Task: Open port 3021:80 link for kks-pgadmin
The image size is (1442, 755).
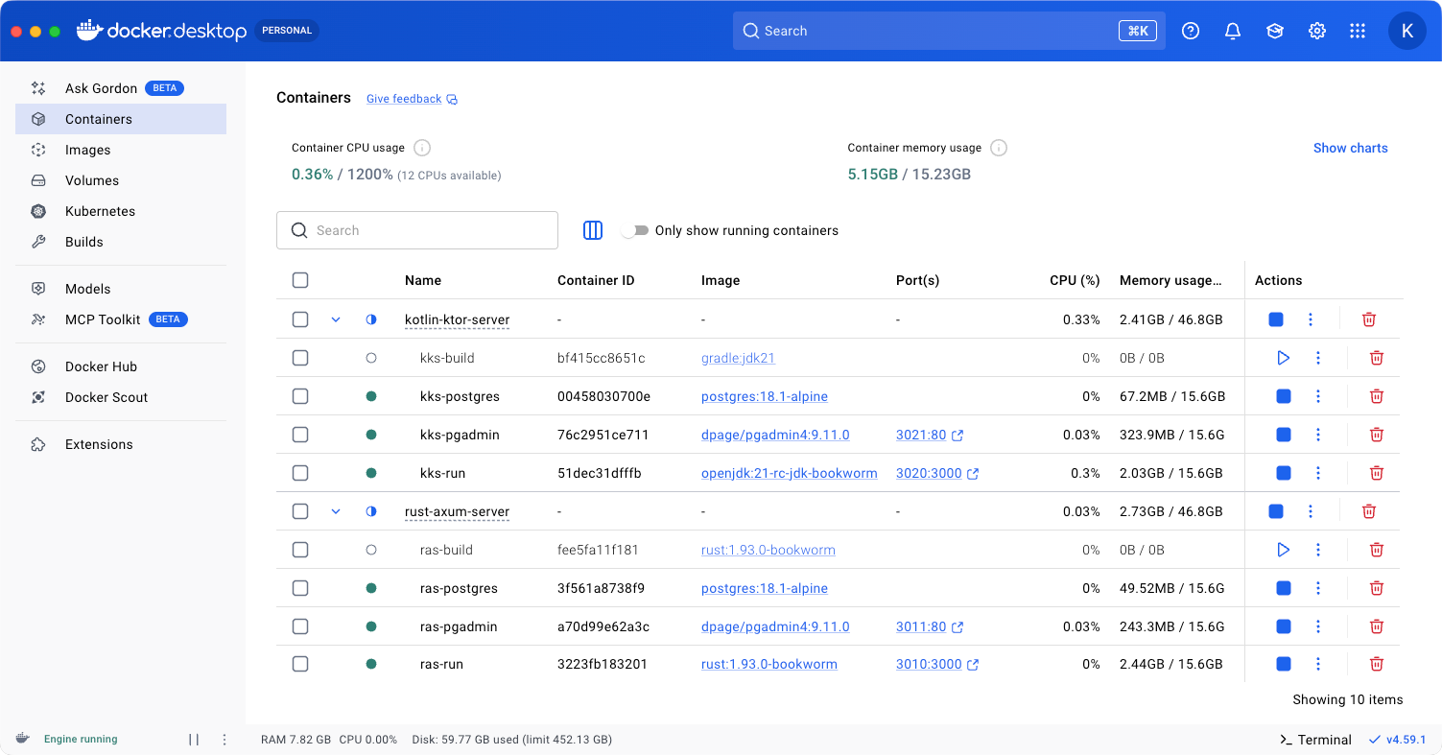Action: click(x=929, y=435)
